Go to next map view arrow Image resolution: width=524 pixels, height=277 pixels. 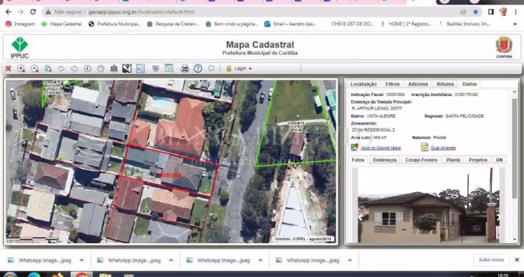(74, 68)
